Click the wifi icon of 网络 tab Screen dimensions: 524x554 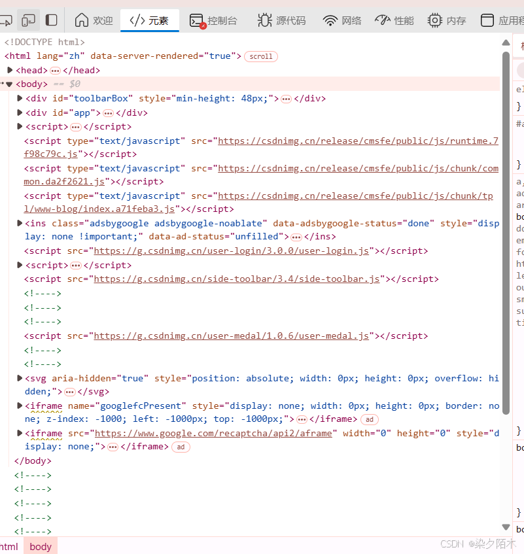(x=330, y=20)
